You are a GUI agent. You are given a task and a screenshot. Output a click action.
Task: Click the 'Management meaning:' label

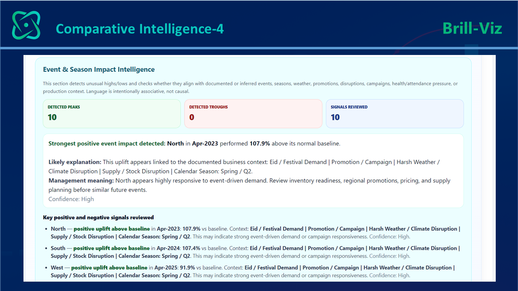point(81,181)
